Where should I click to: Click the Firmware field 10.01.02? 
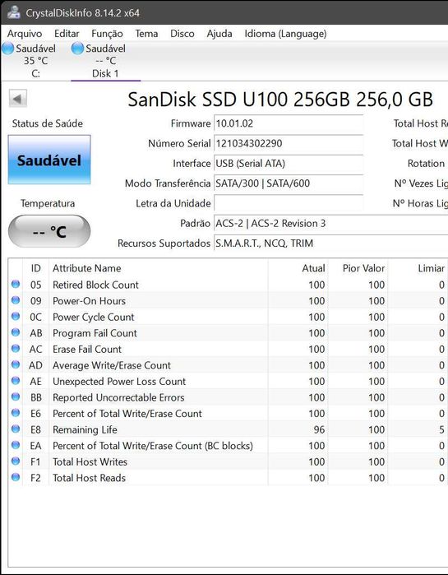tap(289, 123)
